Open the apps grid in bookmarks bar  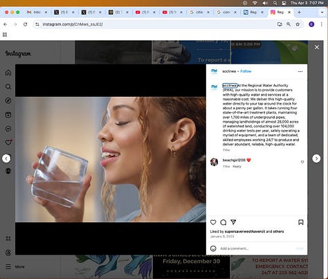click(5, 35)
